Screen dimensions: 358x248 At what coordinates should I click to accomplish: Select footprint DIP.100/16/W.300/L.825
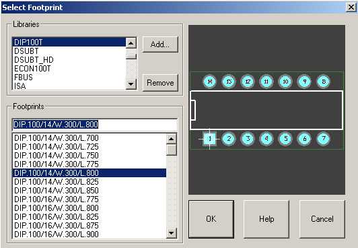(89, 217)
